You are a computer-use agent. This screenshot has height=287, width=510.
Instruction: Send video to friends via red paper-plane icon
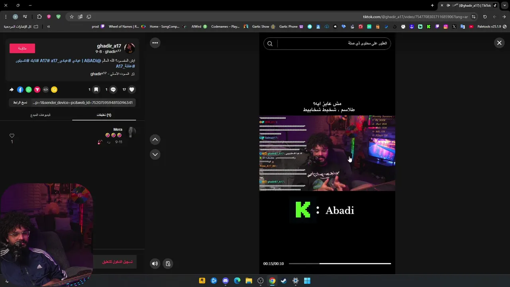pos(37,90)
